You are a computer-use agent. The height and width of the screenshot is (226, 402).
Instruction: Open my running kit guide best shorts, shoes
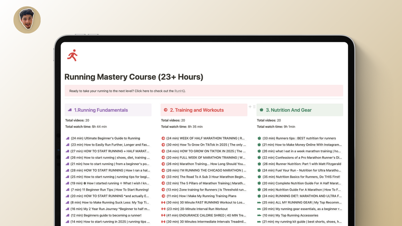click(302, 222)
